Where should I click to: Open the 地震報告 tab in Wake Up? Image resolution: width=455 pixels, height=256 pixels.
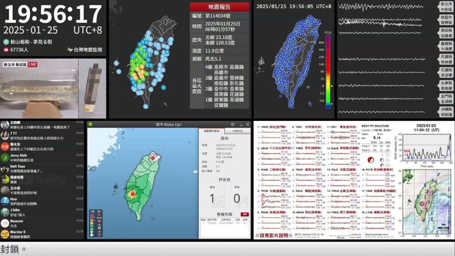(x=237, y=131)
